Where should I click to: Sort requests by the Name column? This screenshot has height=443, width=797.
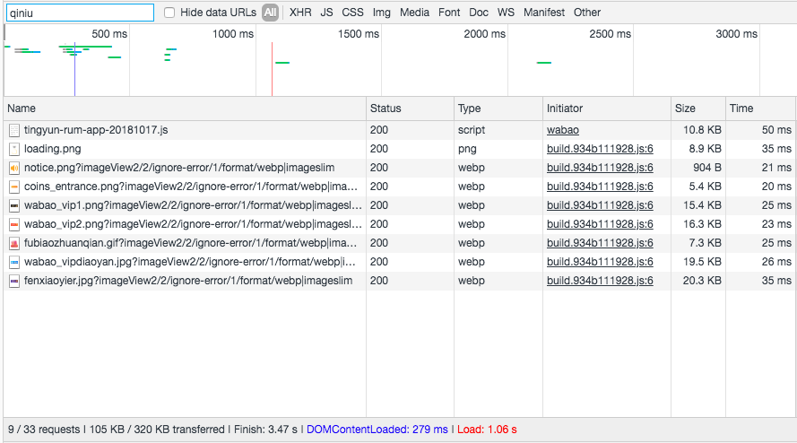click(x=185, y=109)
